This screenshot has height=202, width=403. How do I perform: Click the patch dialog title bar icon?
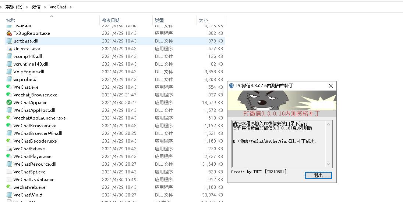(231, 86)
